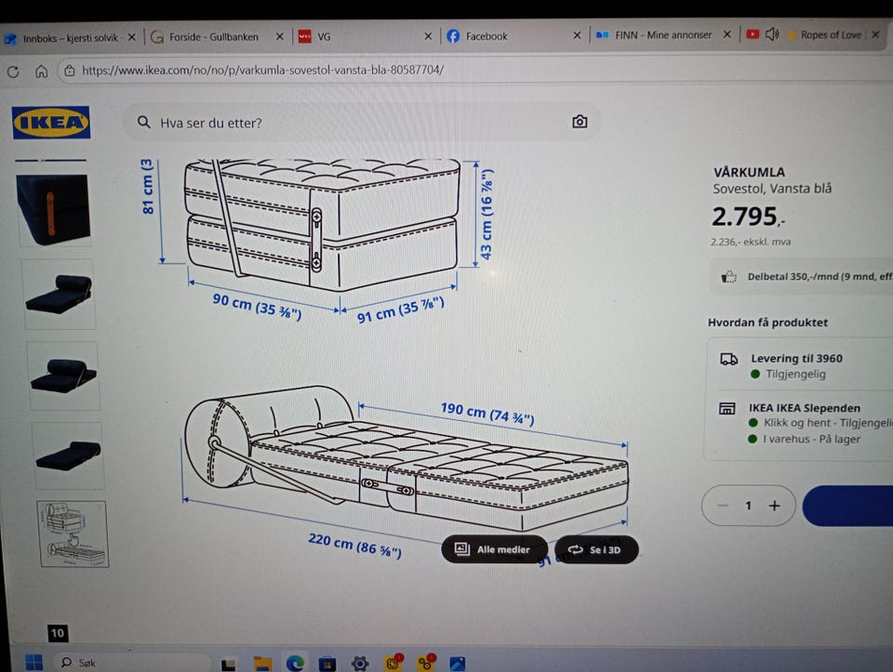Screen dimensions: 893x672
Task: View site info lock icon
Action: click(70, 71)
